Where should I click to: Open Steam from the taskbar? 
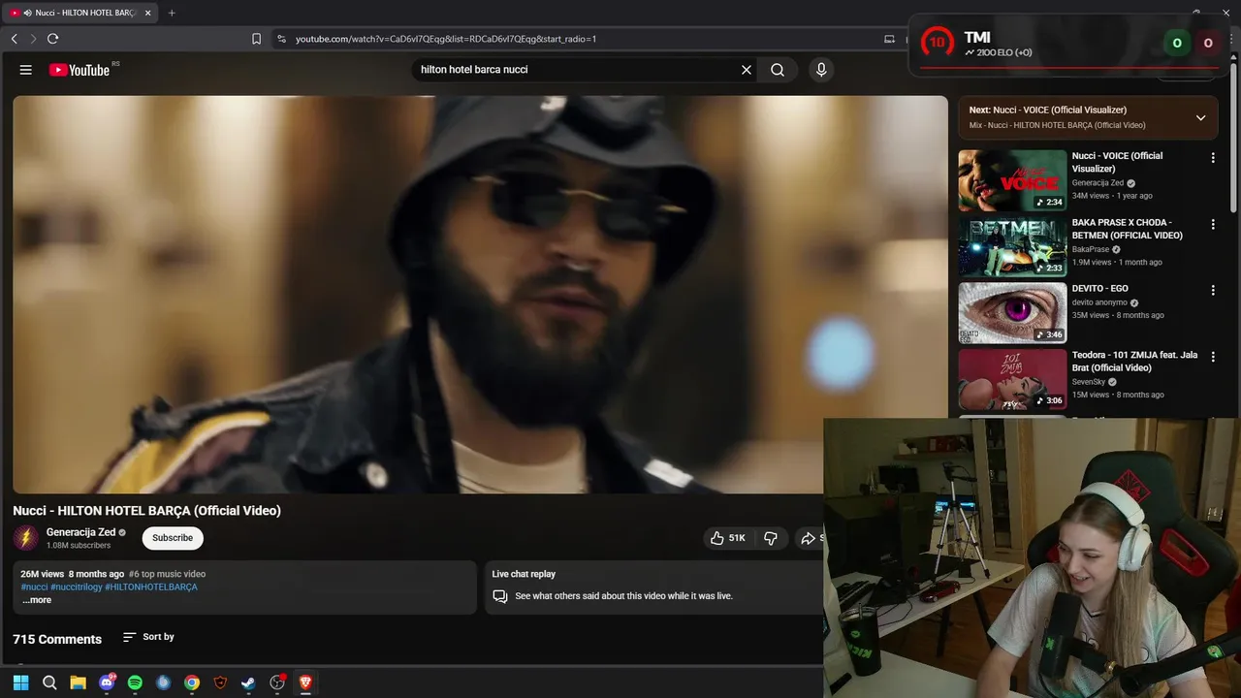(x=248, y=682)
